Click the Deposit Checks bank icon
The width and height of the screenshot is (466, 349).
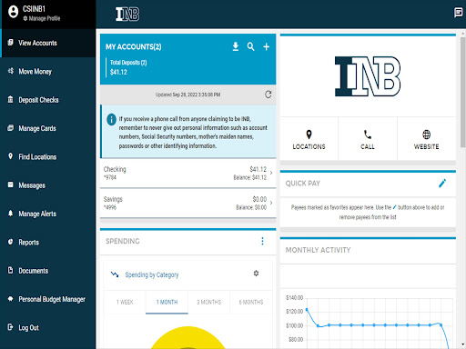[x=10, y=99]
